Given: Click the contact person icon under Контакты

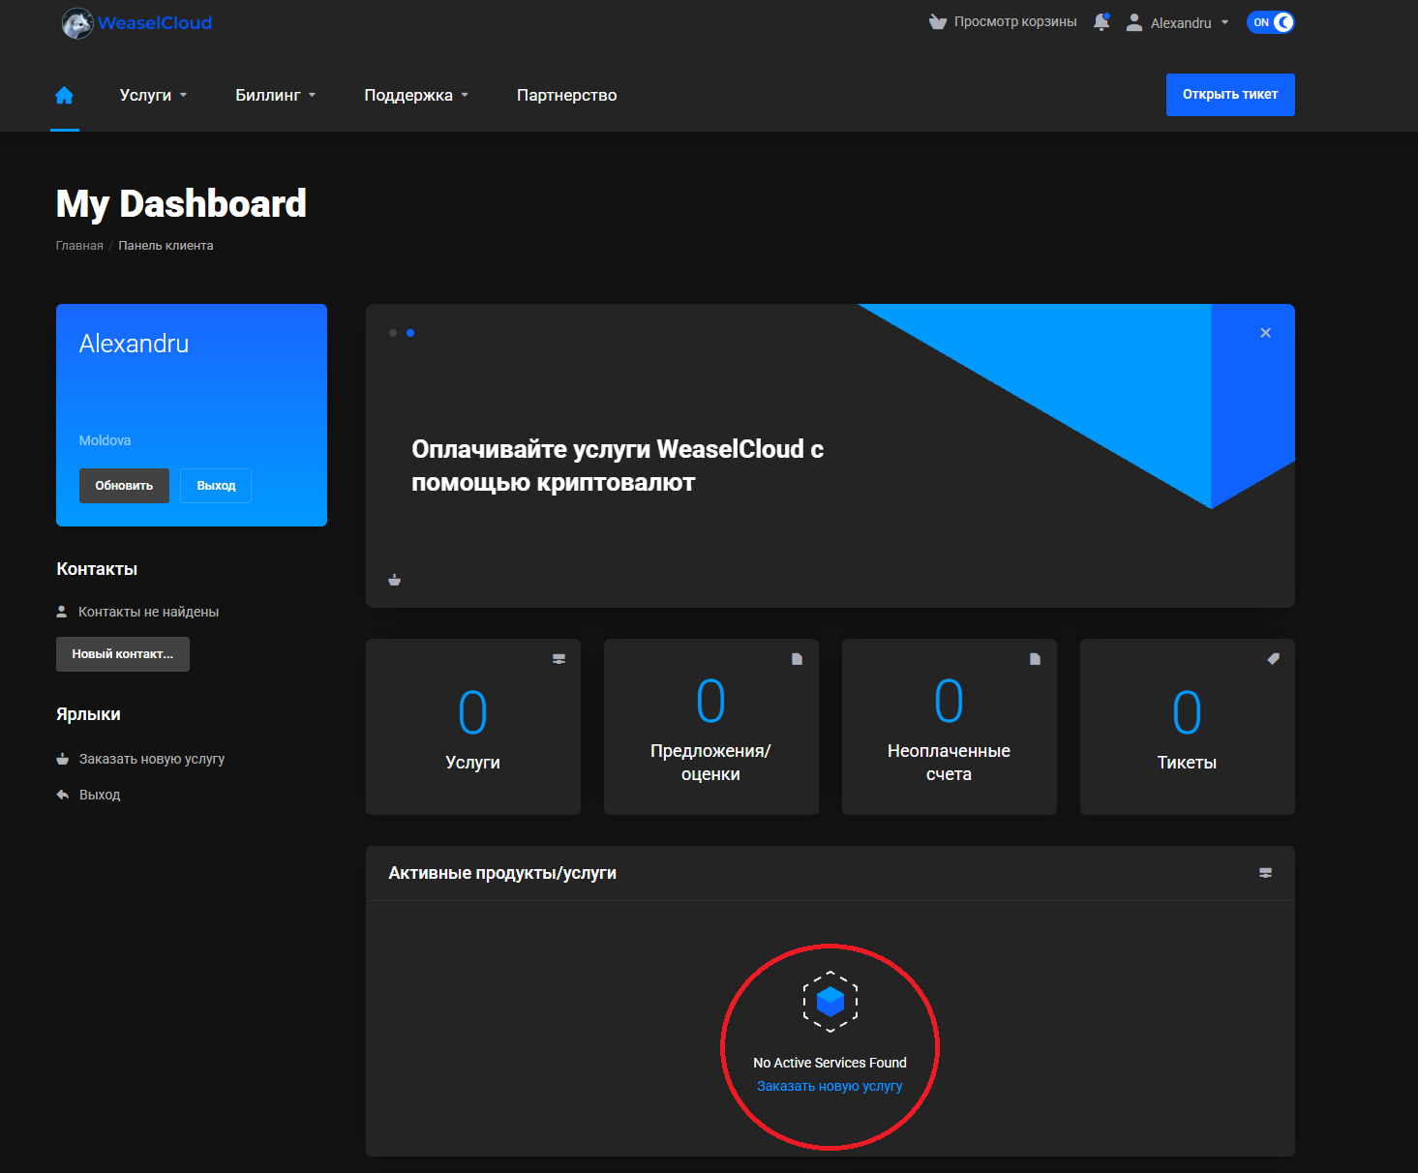Looking at the screenshot, I should [x=62, y=612].
